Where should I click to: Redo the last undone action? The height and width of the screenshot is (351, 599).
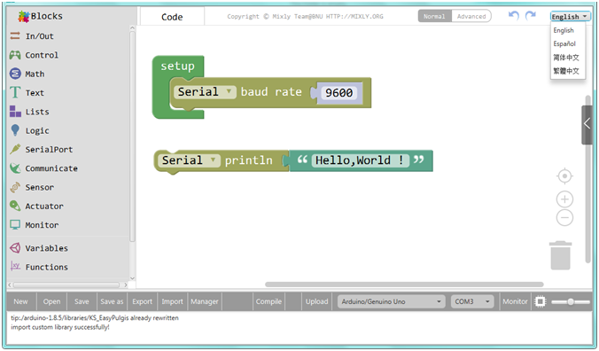531,16
